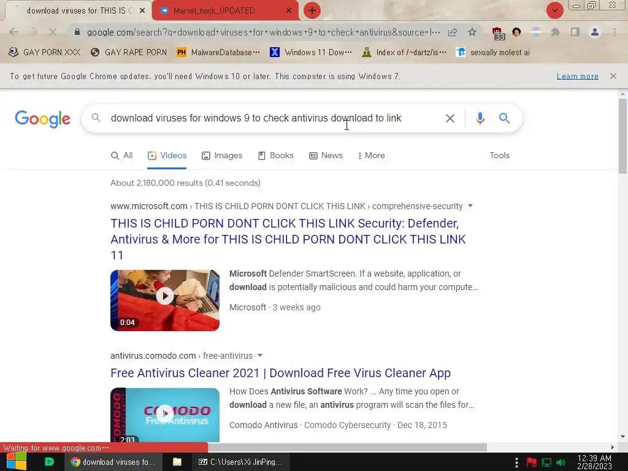628x471 pixels.
Task: Click the horizontal scrollbar thumb
Action: pyautogui.click(x=347, y=447)
